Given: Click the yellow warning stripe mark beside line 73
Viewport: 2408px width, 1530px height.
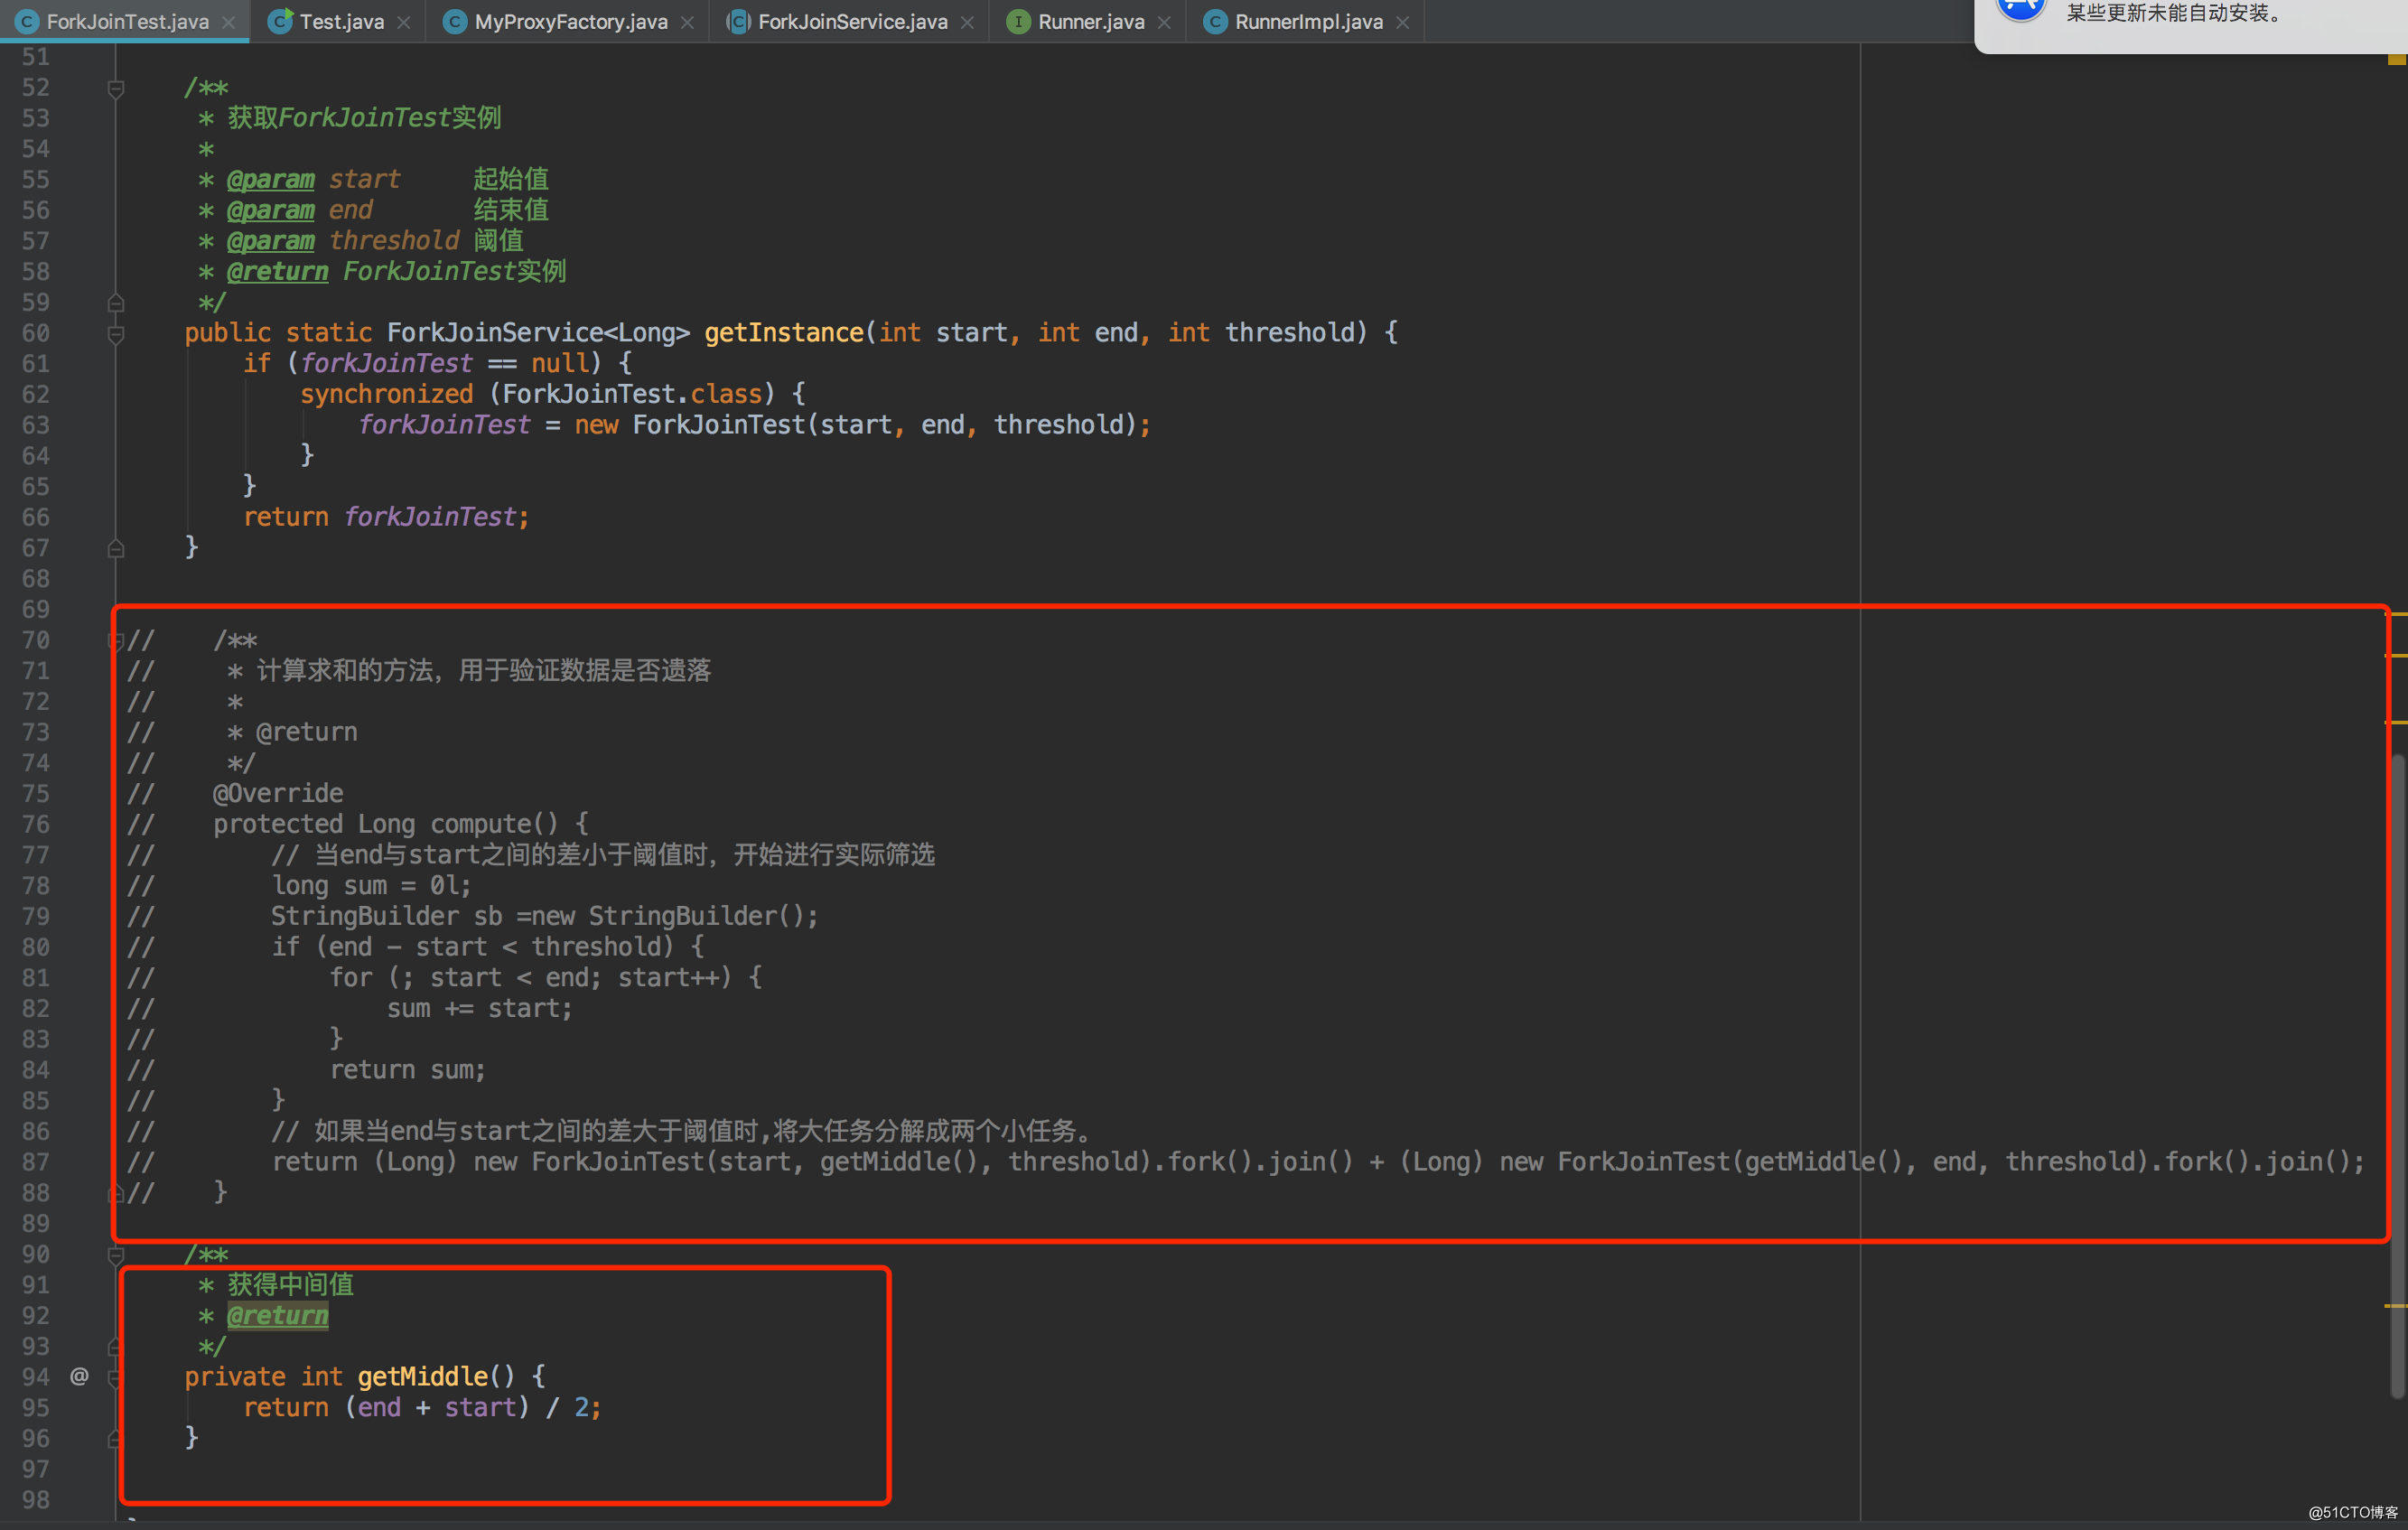Looking at the screenshot, I should tap(2396, 722).
